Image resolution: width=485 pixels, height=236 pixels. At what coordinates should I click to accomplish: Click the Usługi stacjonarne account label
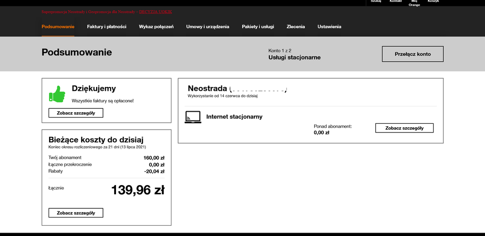coord(295,57)
